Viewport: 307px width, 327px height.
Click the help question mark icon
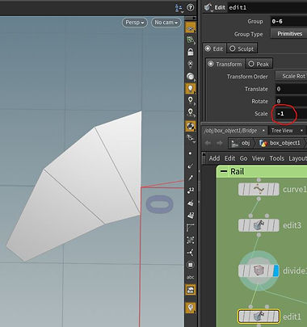coord(191,7)
